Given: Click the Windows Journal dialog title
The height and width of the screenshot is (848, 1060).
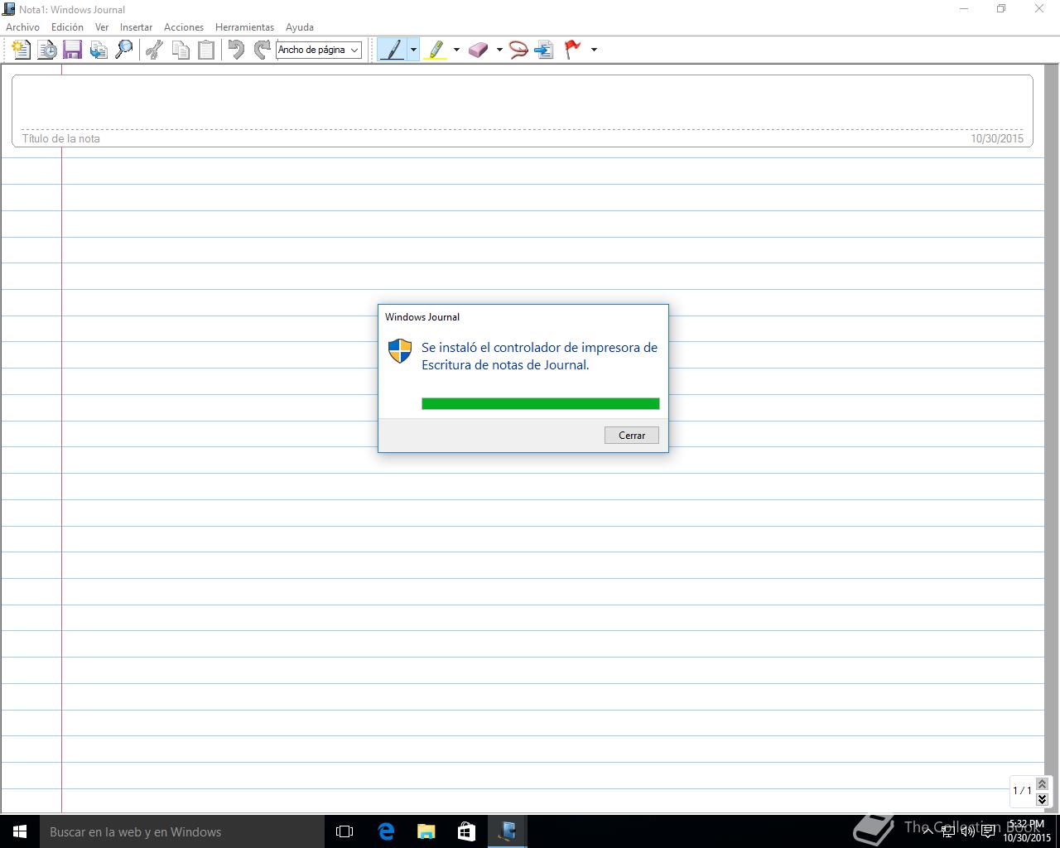Looking at the screenshot, I should 422,317.
